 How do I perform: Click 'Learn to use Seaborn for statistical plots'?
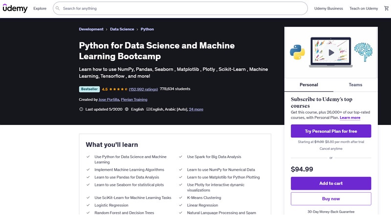(129, 185)
